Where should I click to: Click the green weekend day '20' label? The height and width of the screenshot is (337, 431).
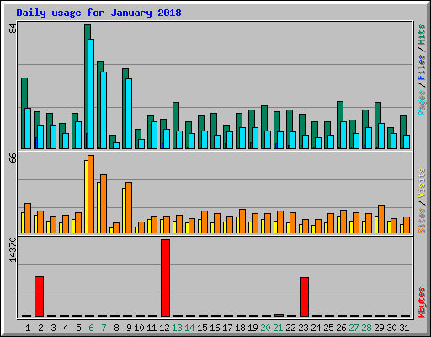pos(265,328)
